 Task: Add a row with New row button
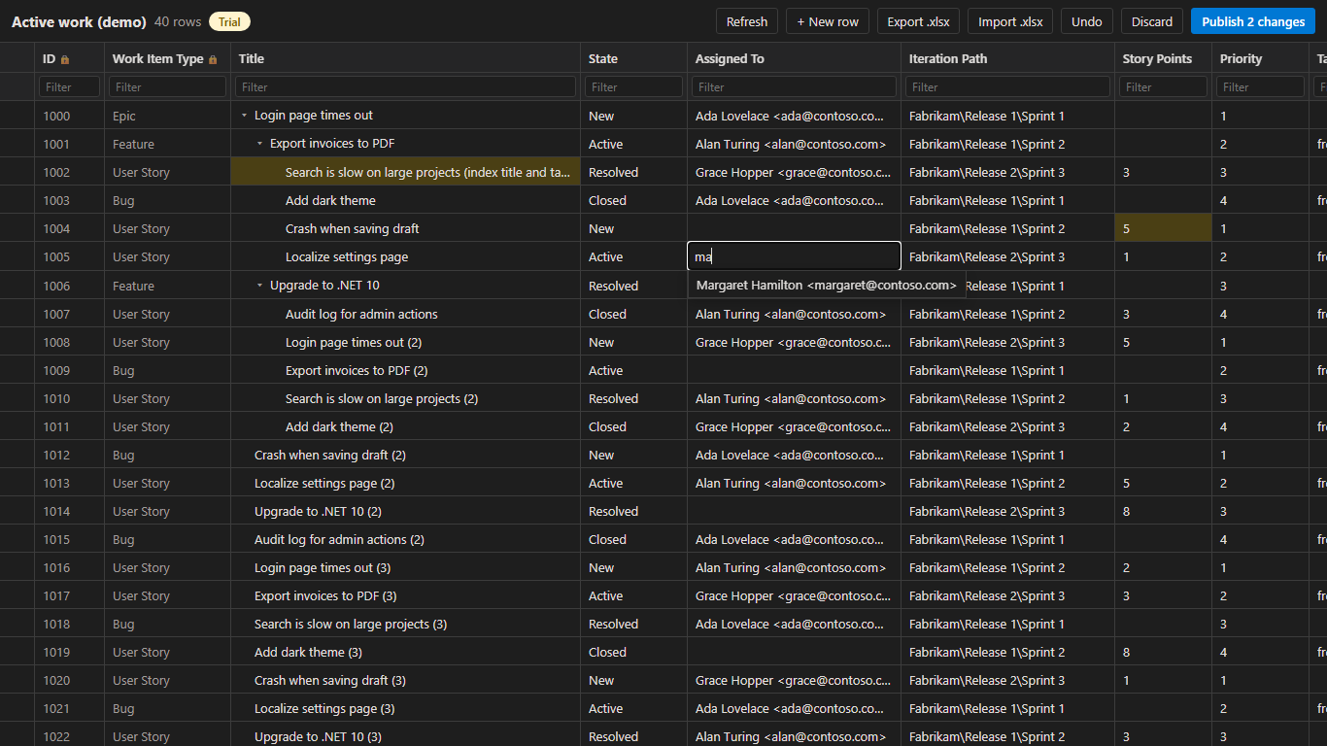click(x=828, y=21)
